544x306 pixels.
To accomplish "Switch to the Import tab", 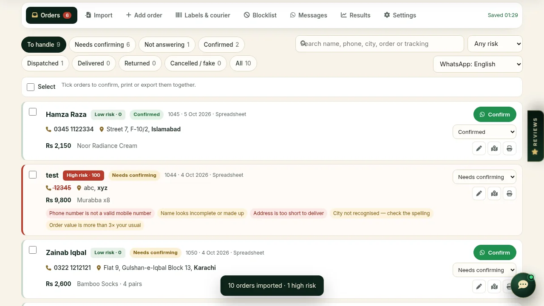I will click(99, 15).
